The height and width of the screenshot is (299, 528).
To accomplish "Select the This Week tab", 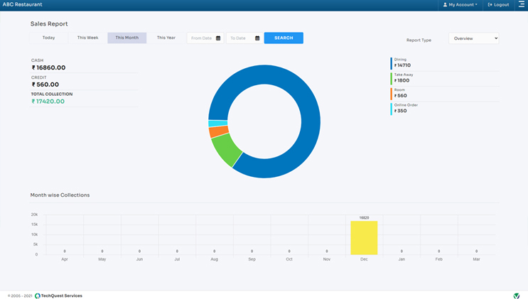I will 87,38.
